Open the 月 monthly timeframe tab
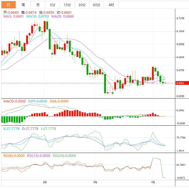This screenshot has width=189, height=189. coord(38,5)
